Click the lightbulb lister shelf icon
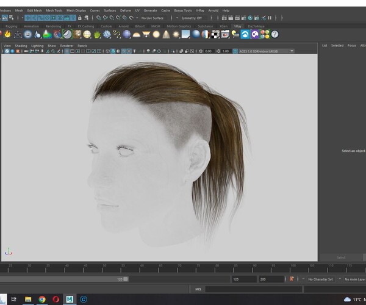 pos(235,35)
